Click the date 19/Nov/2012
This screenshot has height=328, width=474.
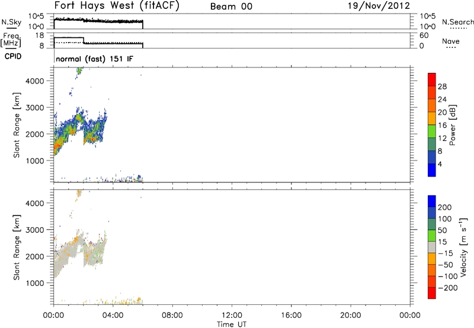click(x=379, y=6)
